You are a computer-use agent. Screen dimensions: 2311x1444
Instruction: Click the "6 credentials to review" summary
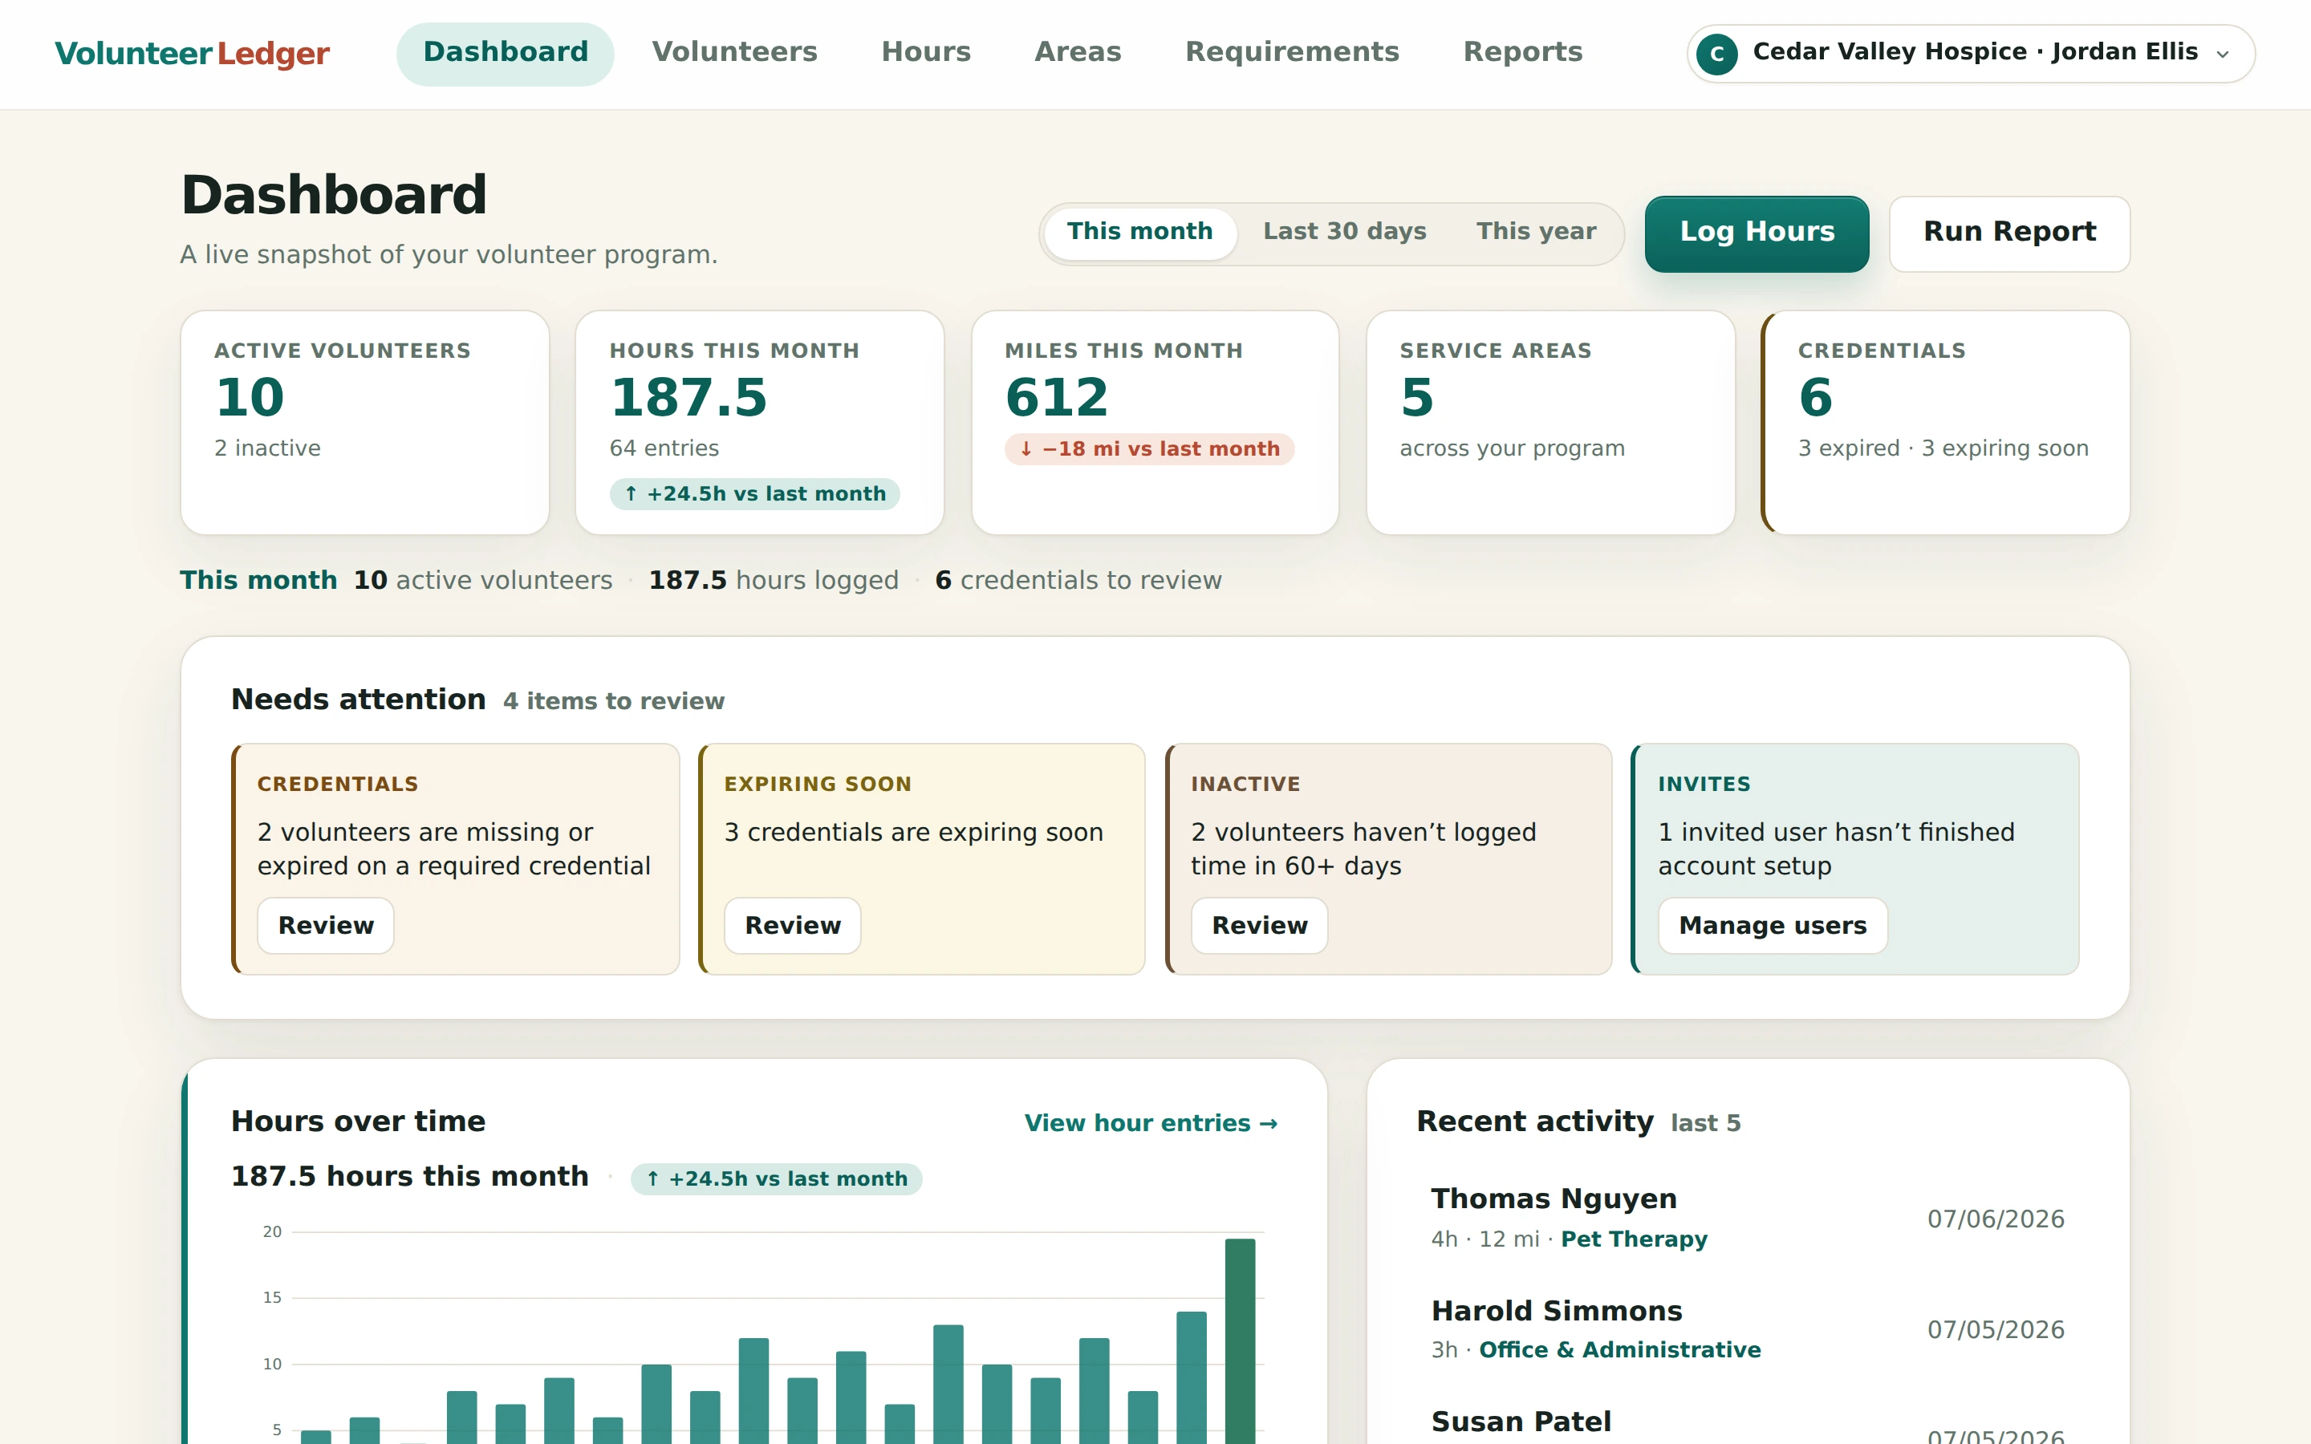click(1078, 581)
